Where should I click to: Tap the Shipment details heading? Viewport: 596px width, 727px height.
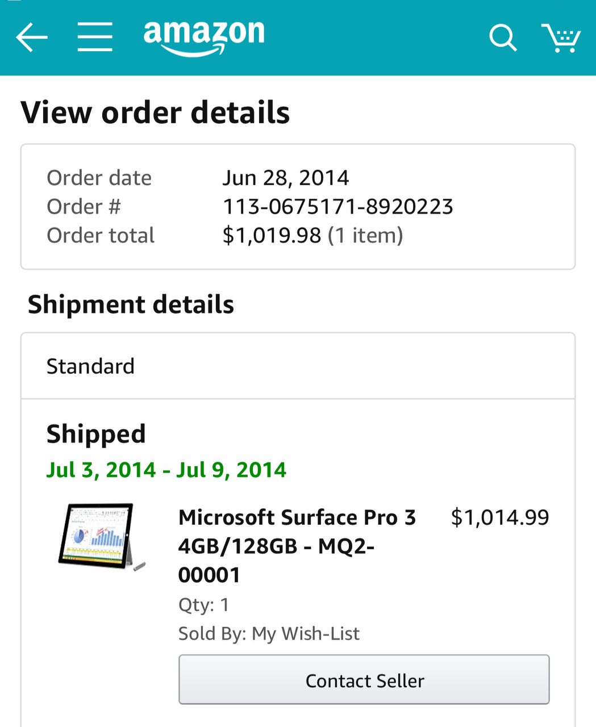point(131,304)
